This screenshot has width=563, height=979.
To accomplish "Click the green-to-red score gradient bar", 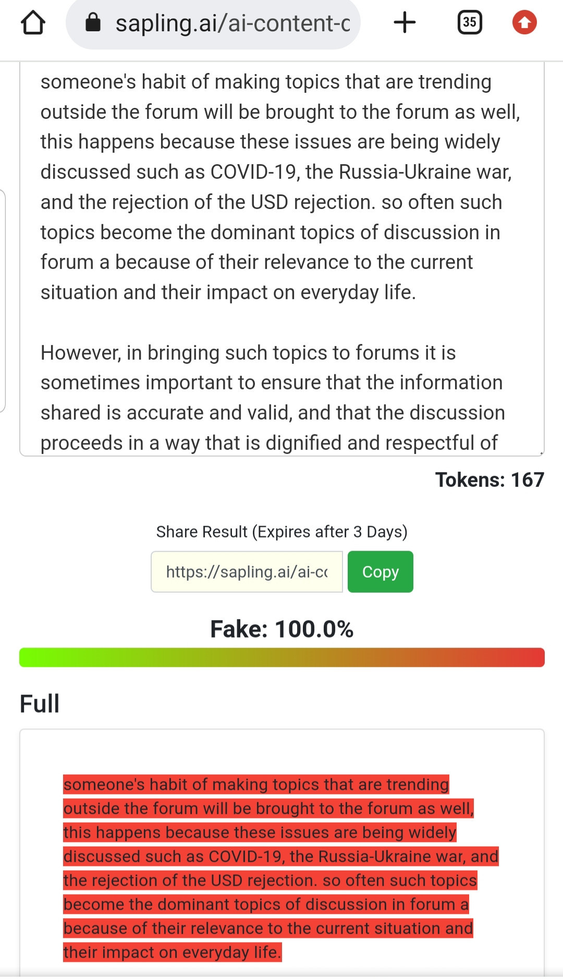I will pos(282,657).
